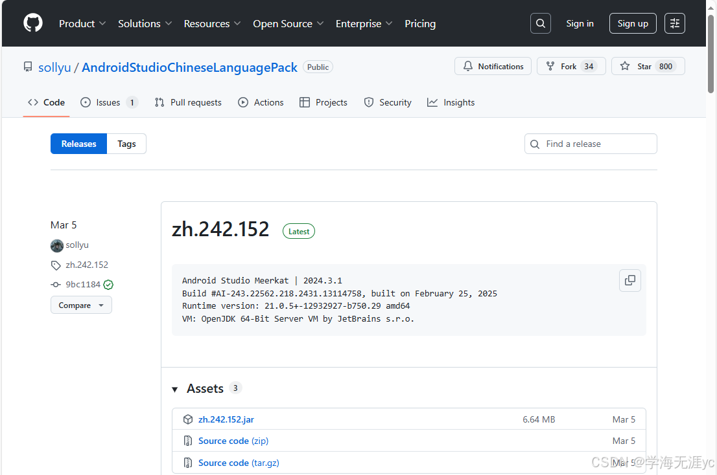Star the repository with Star button

tap(648, 66)
